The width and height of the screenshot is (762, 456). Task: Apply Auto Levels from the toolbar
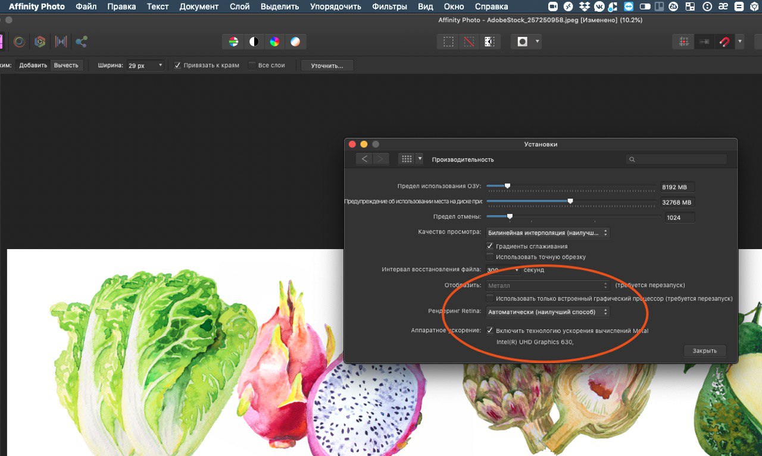(x=233, y=42)
